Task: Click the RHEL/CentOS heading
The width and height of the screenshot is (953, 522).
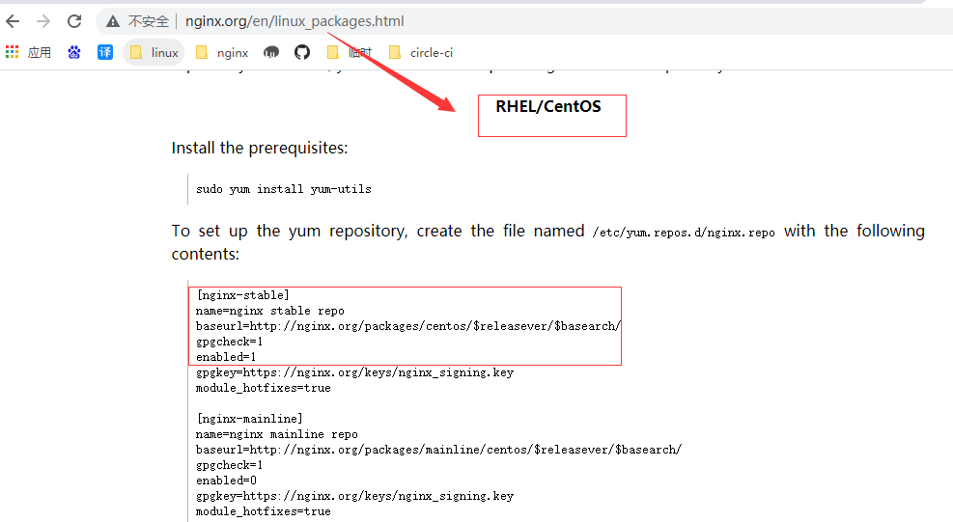Action: click(548, 106)
